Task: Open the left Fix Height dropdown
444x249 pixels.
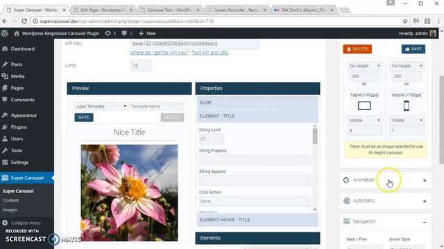Action: pyautogui.click(x=364, y=66)
